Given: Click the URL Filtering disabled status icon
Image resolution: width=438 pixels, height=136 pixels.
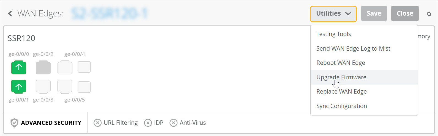Looking at the screenshot, I should (97, 123).
